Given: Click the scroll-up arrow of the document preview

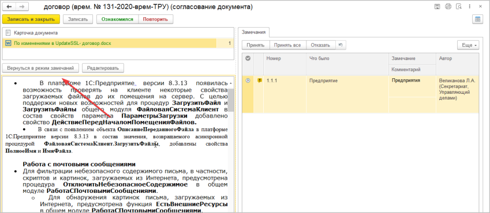Looking at the screenshot, I should tap(231, 84).
